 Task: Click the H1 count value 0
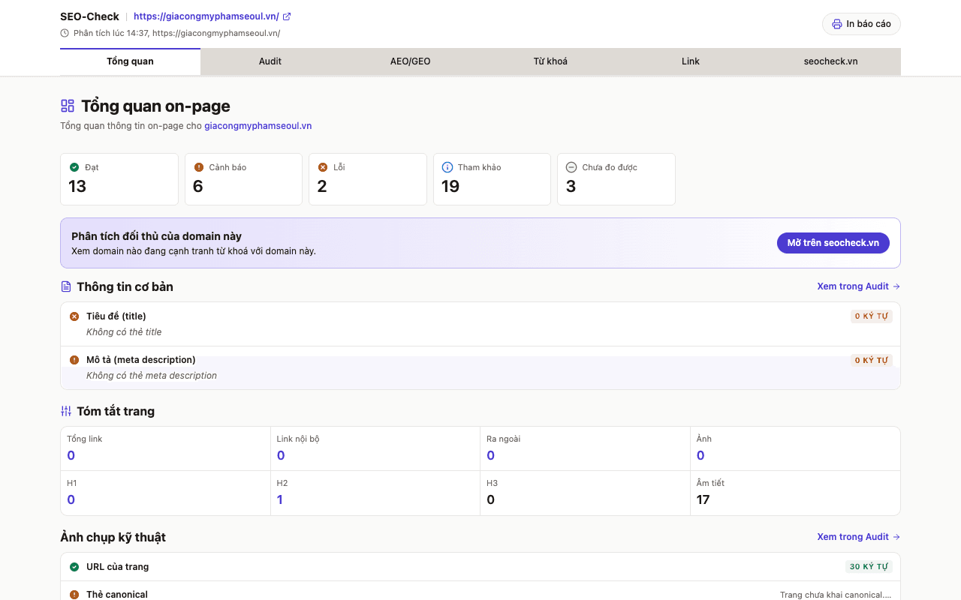(71, 499)
